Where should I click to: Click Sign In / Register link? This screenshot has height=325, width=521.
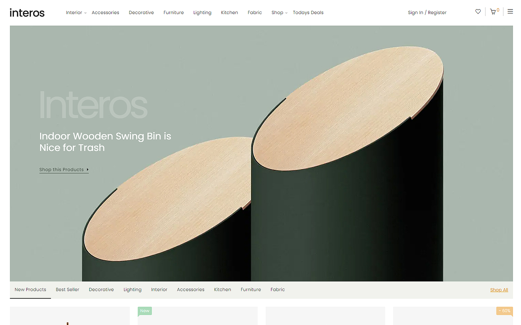click(427, 13)
